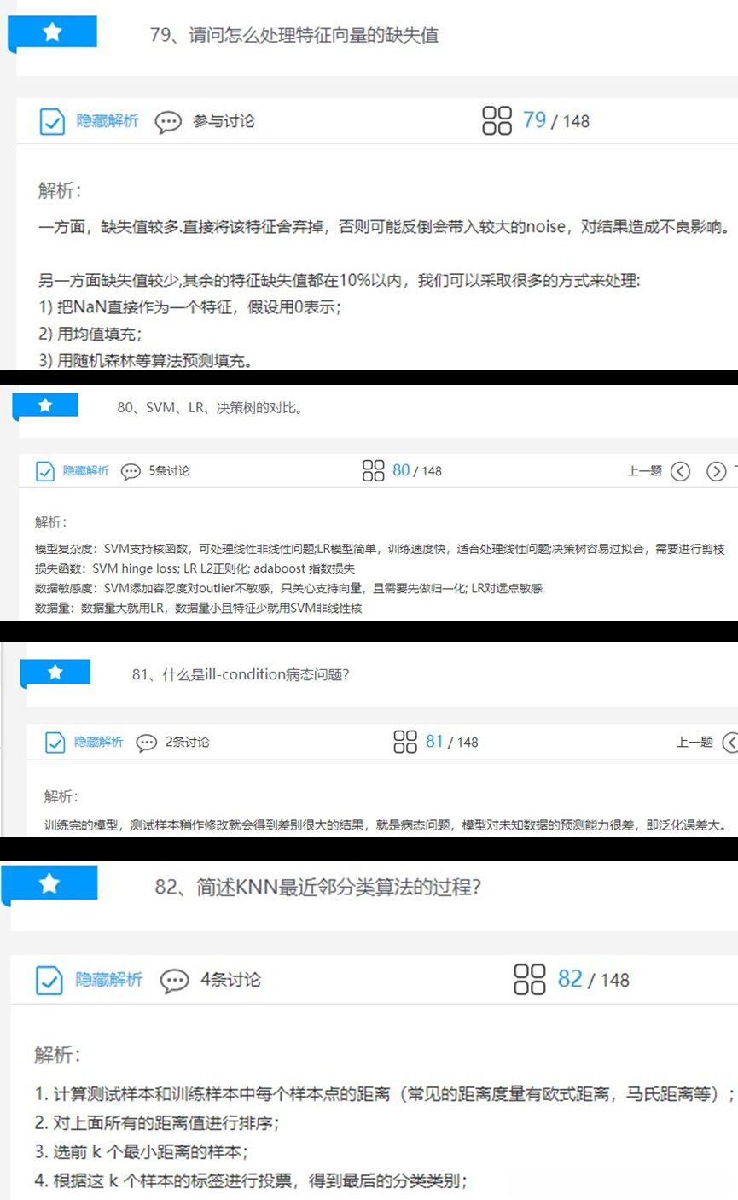The image size is (738, 1200).
Task: Click the chat bubble icon next to 5条讨论
Action: 131,471
